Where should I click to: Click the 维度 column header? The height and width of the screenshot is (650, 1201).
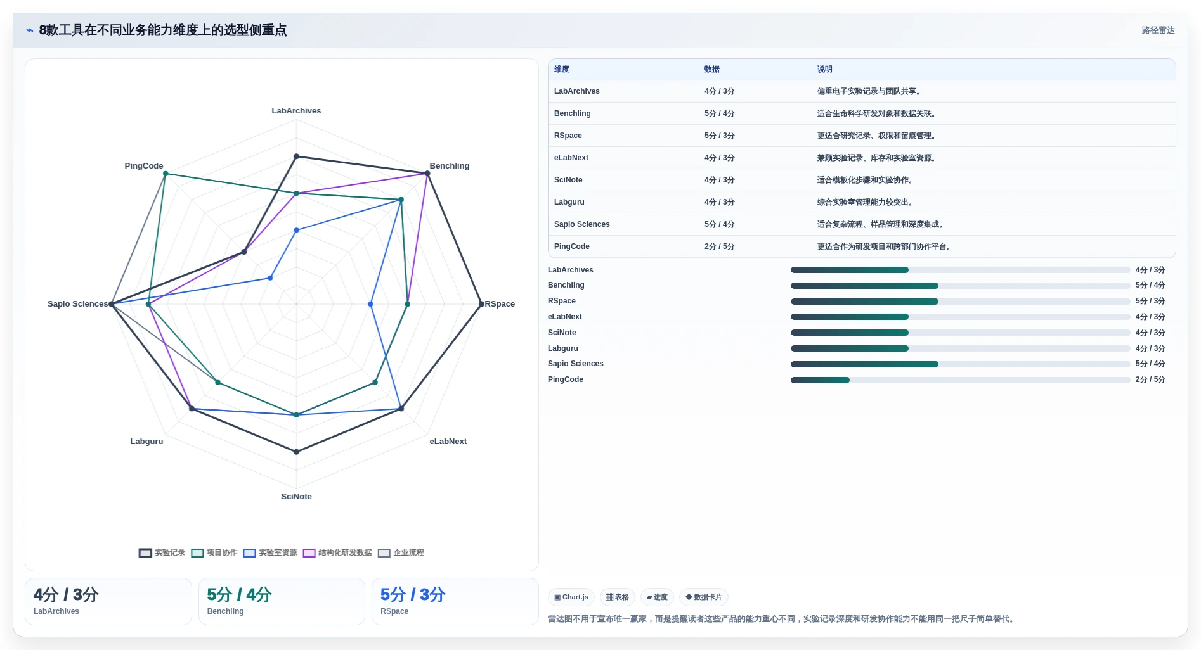click(x=562, y=69)
